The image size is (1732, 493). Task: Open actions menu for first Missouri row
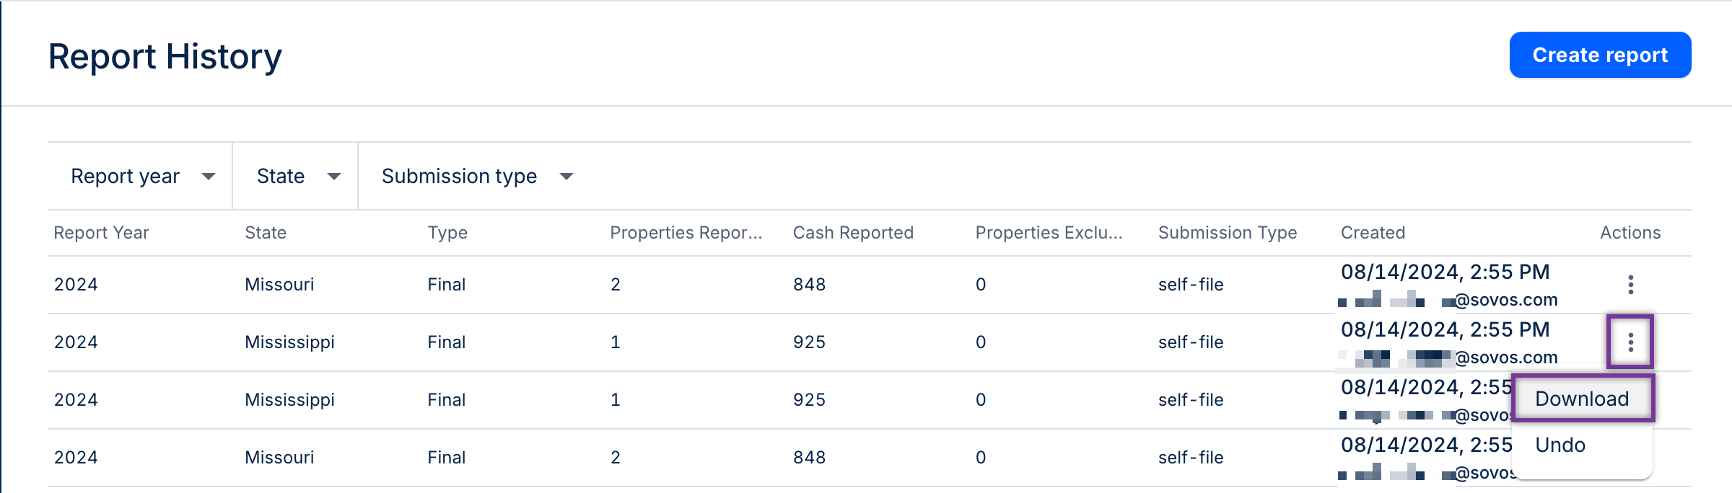tap(1630, 285)
